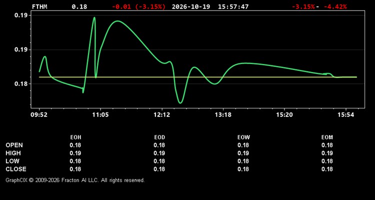Click the 09:52 time axis label
This screenshot has width=375, height=200.
tap(39, 115)
